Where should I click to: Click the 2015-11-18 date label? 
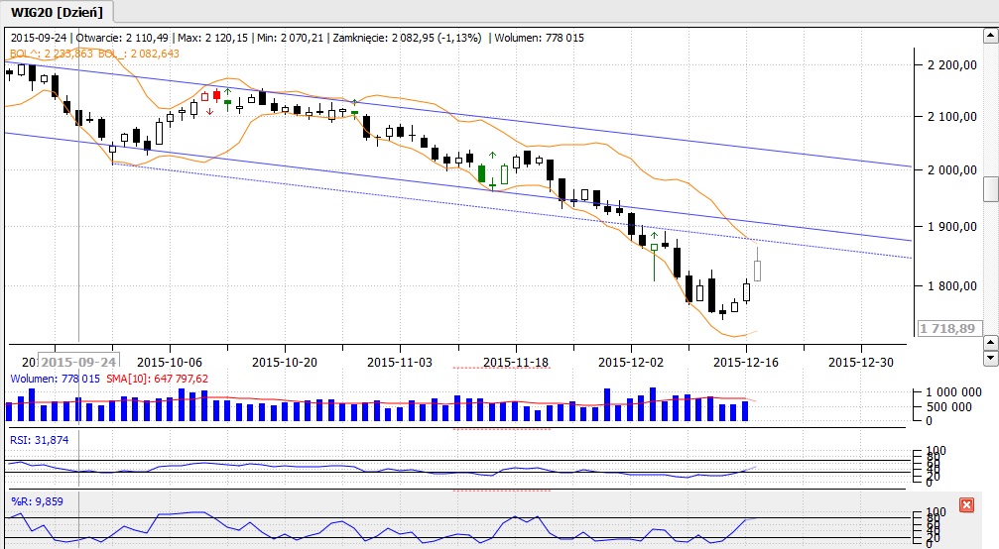point(516,362)
